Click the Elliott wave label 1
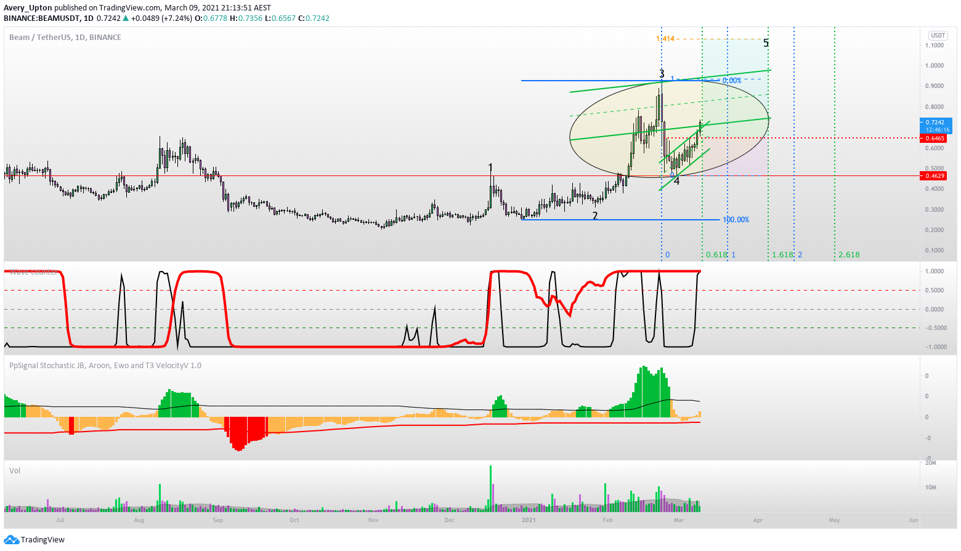The height and width of the screenshot is (551, 961). [x=490, y=168]
